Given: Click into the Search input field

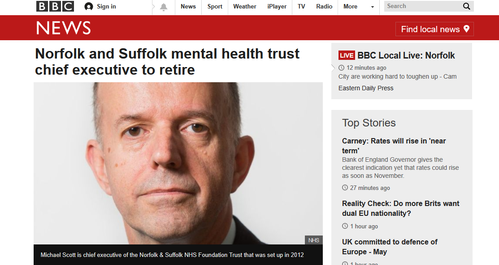Looking at the screenshot, I should point(423,6).
